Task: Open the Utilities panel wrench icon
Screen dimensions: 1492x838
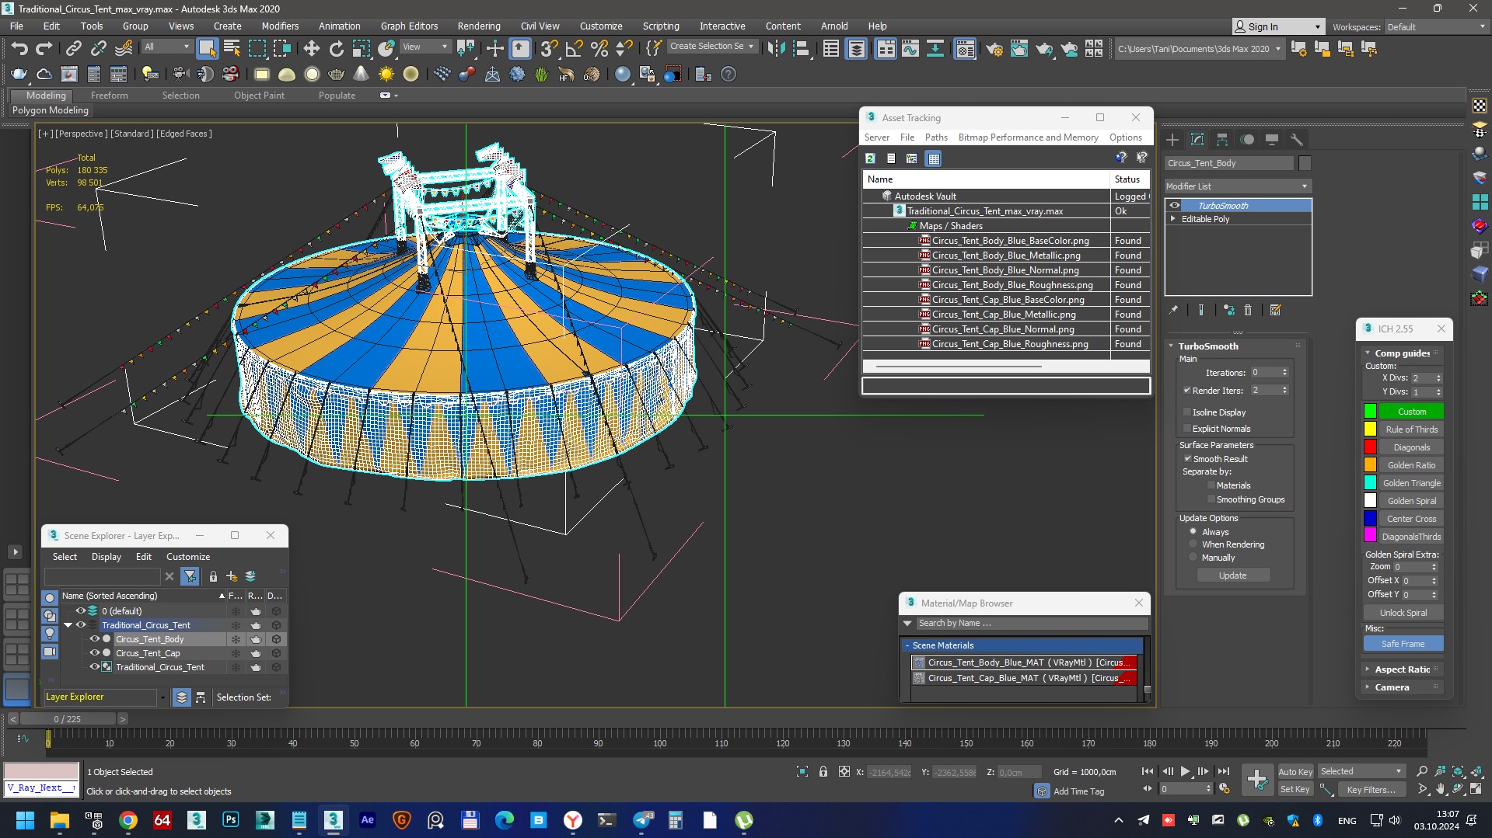Action: 1296,140
